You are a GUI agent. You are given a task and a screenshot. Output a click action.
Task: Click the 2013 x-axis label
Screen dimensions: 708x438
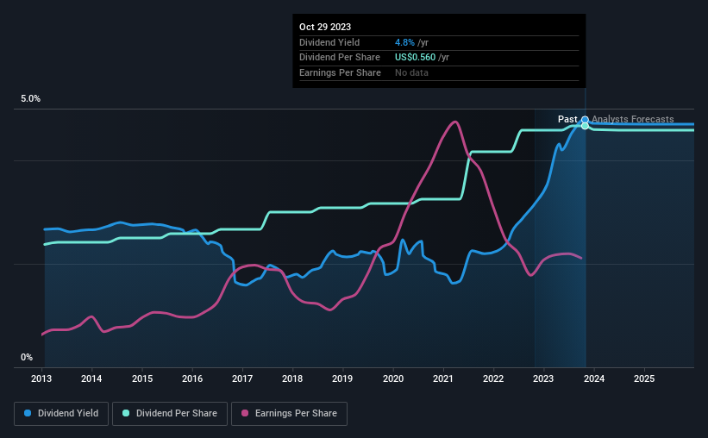pyautogui.click(x=41, y=379)
